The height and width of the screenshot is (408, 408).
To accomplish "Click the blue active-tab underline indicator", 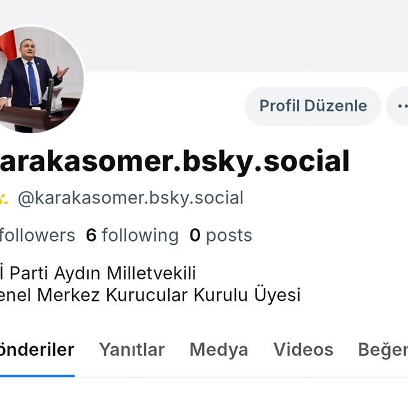I will tap(37, 375).
